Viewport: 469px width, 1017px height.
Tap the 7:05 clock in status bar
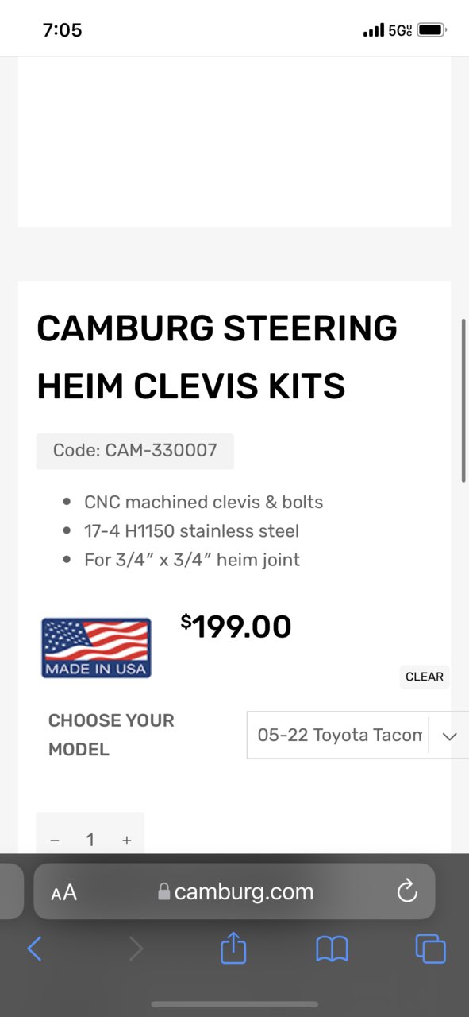62,30
